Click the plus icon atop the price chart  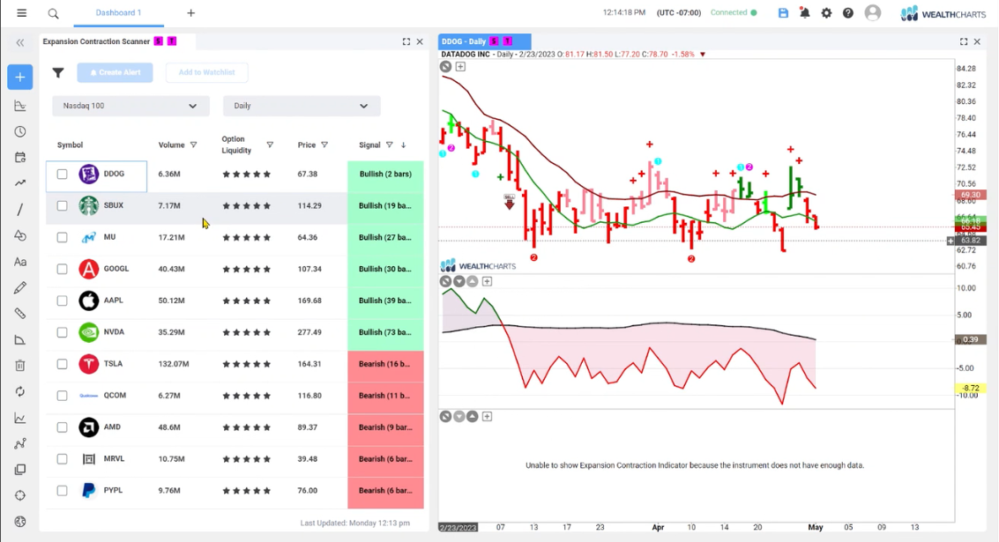point(460,66)
